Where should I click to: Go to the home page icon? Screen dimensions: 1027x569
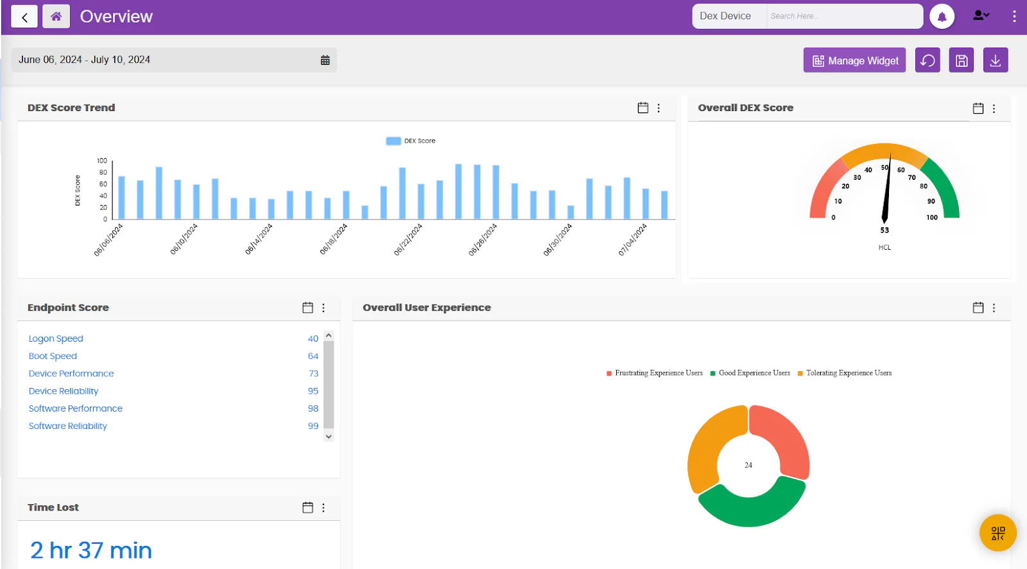point(56,17)
